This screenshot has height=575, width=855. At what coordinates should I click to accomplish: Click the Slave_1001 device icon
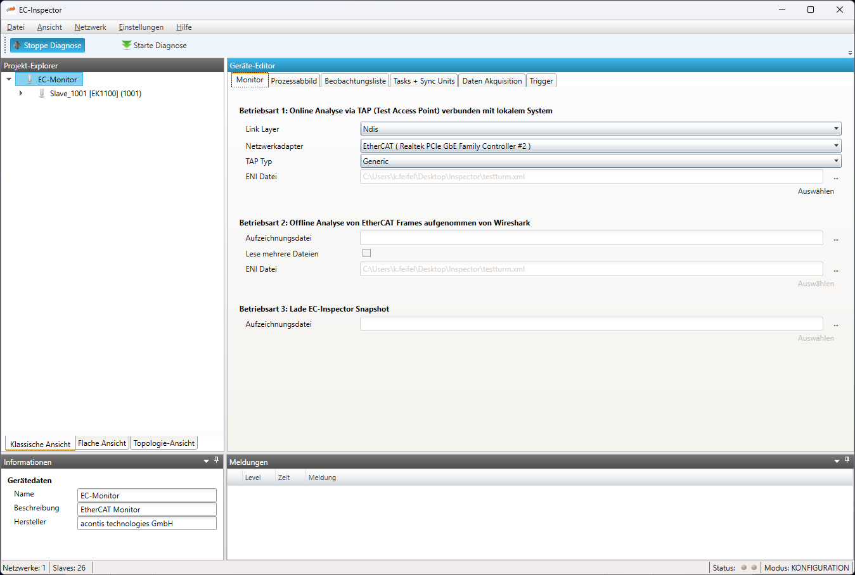[x=42, y=94]
